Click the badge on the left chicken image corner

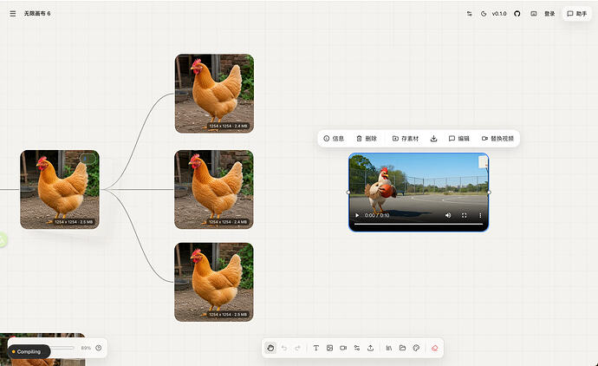point(87,158)
